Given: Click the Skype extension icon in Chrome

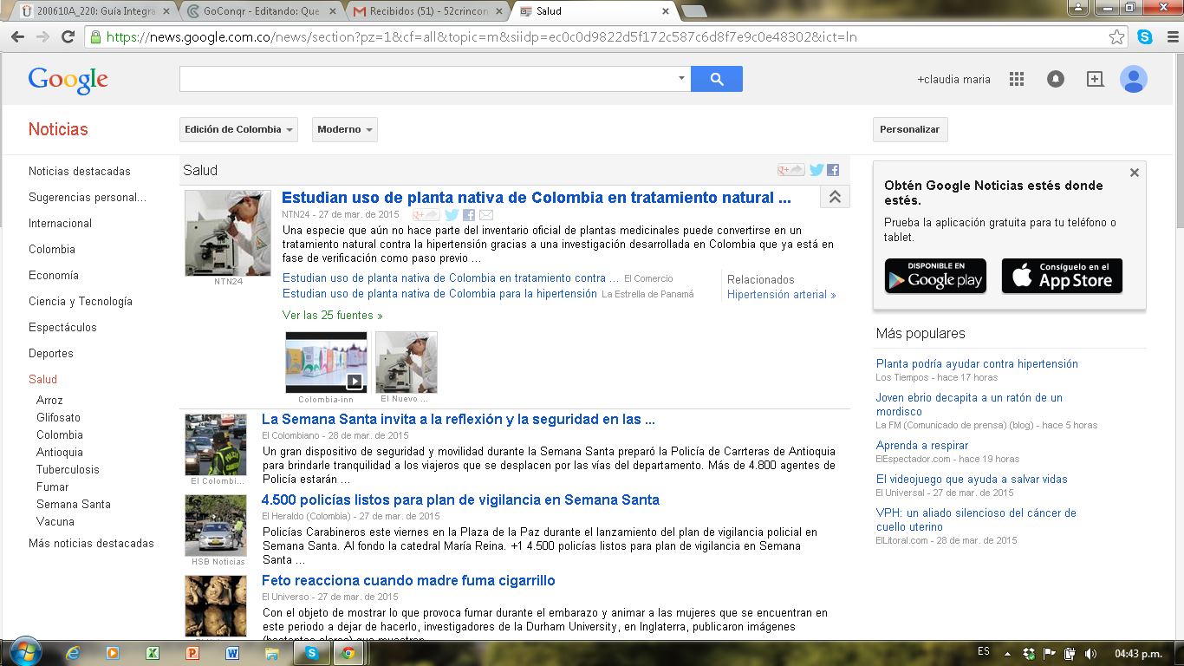Looking at the screenshot, I should coord(1145,37).
